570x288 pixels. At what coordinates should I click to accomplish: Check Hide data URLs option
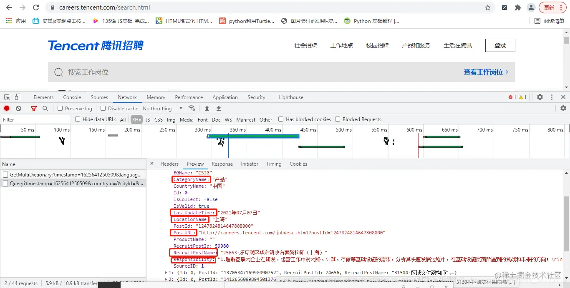78,119
